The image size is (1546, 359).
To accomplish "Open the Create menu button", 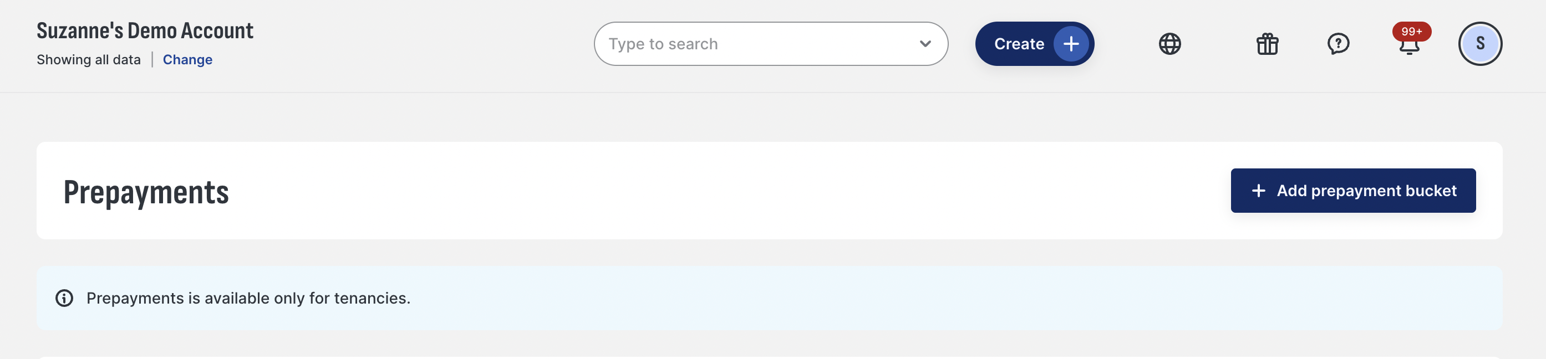I will (1034, 44).
